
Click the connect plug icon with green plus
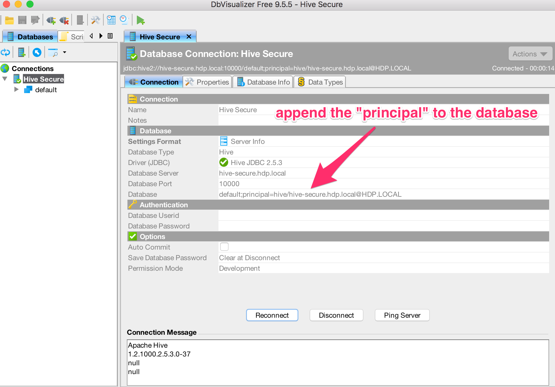click(x=51, y=20)
